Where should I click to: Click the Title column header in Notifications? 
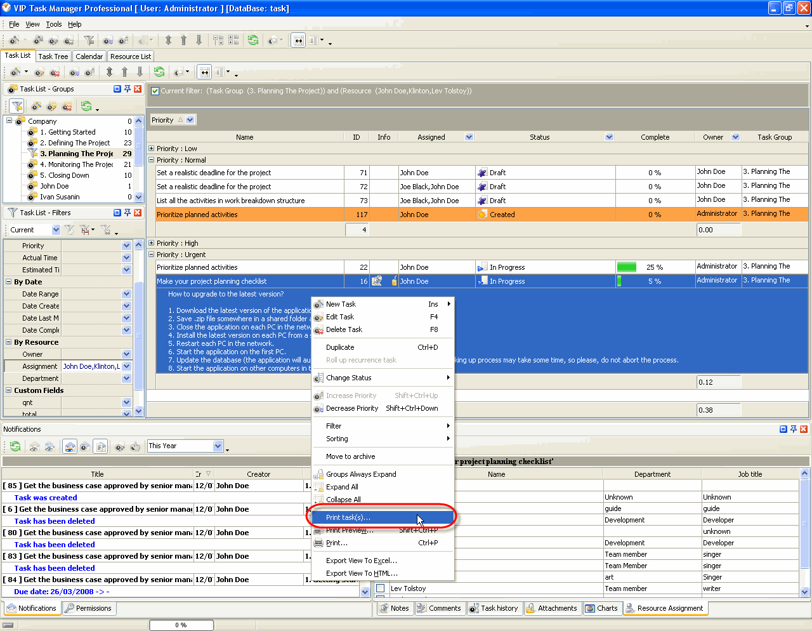98,474
